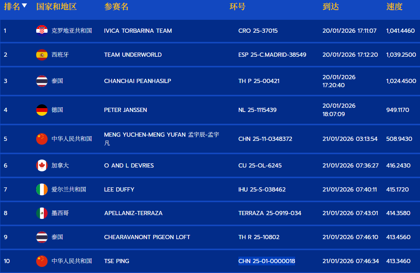The image size is (420, 273).
Task: Click the Mexico flag icon in row 8
Action: click(x=42, y=213)
